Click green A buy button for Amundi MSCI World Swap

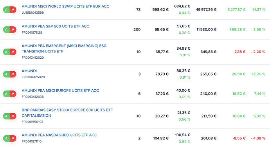coord(6,10)
